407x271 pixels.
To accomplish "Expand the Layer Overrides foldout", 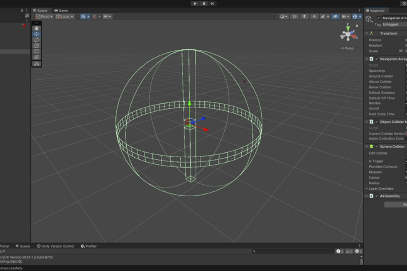I will pyautogui.click(x=366, y=189).
